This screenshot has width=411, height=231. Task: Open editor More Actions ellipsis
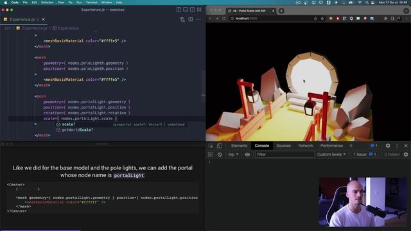point(198,19)
